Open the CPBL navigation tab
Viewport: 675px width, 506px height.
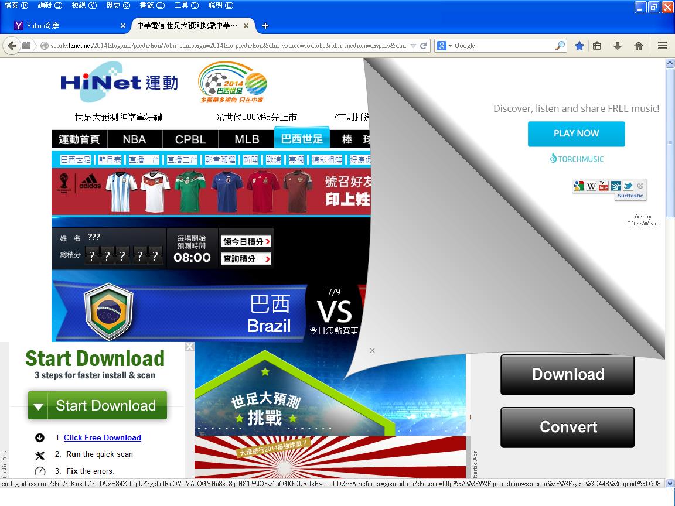(190, 139)
